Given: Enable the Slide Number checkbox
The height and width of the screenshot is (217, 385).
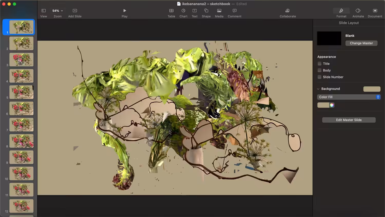Looking at the screenshot, I should [320, 77].
